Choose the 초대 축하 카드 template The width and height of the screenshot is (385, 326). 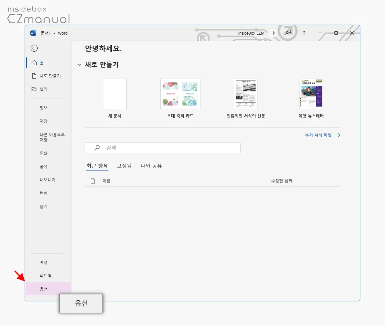pos(180,99)
